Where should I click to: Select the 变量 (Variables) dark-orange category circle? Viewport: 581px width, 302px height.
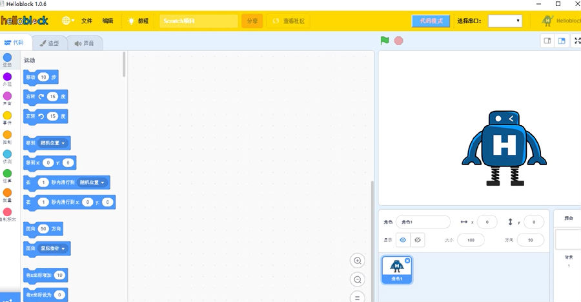(x=7, y=192)
